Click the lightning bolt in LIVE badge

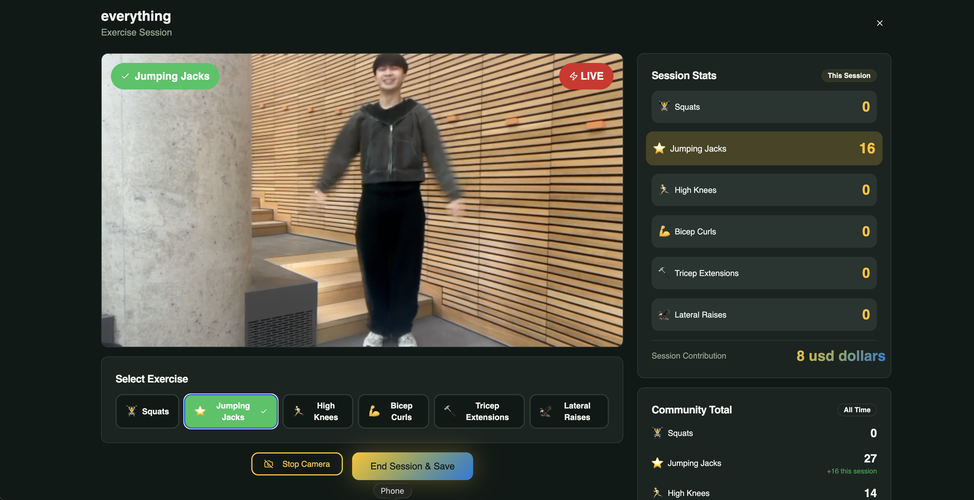573,76
